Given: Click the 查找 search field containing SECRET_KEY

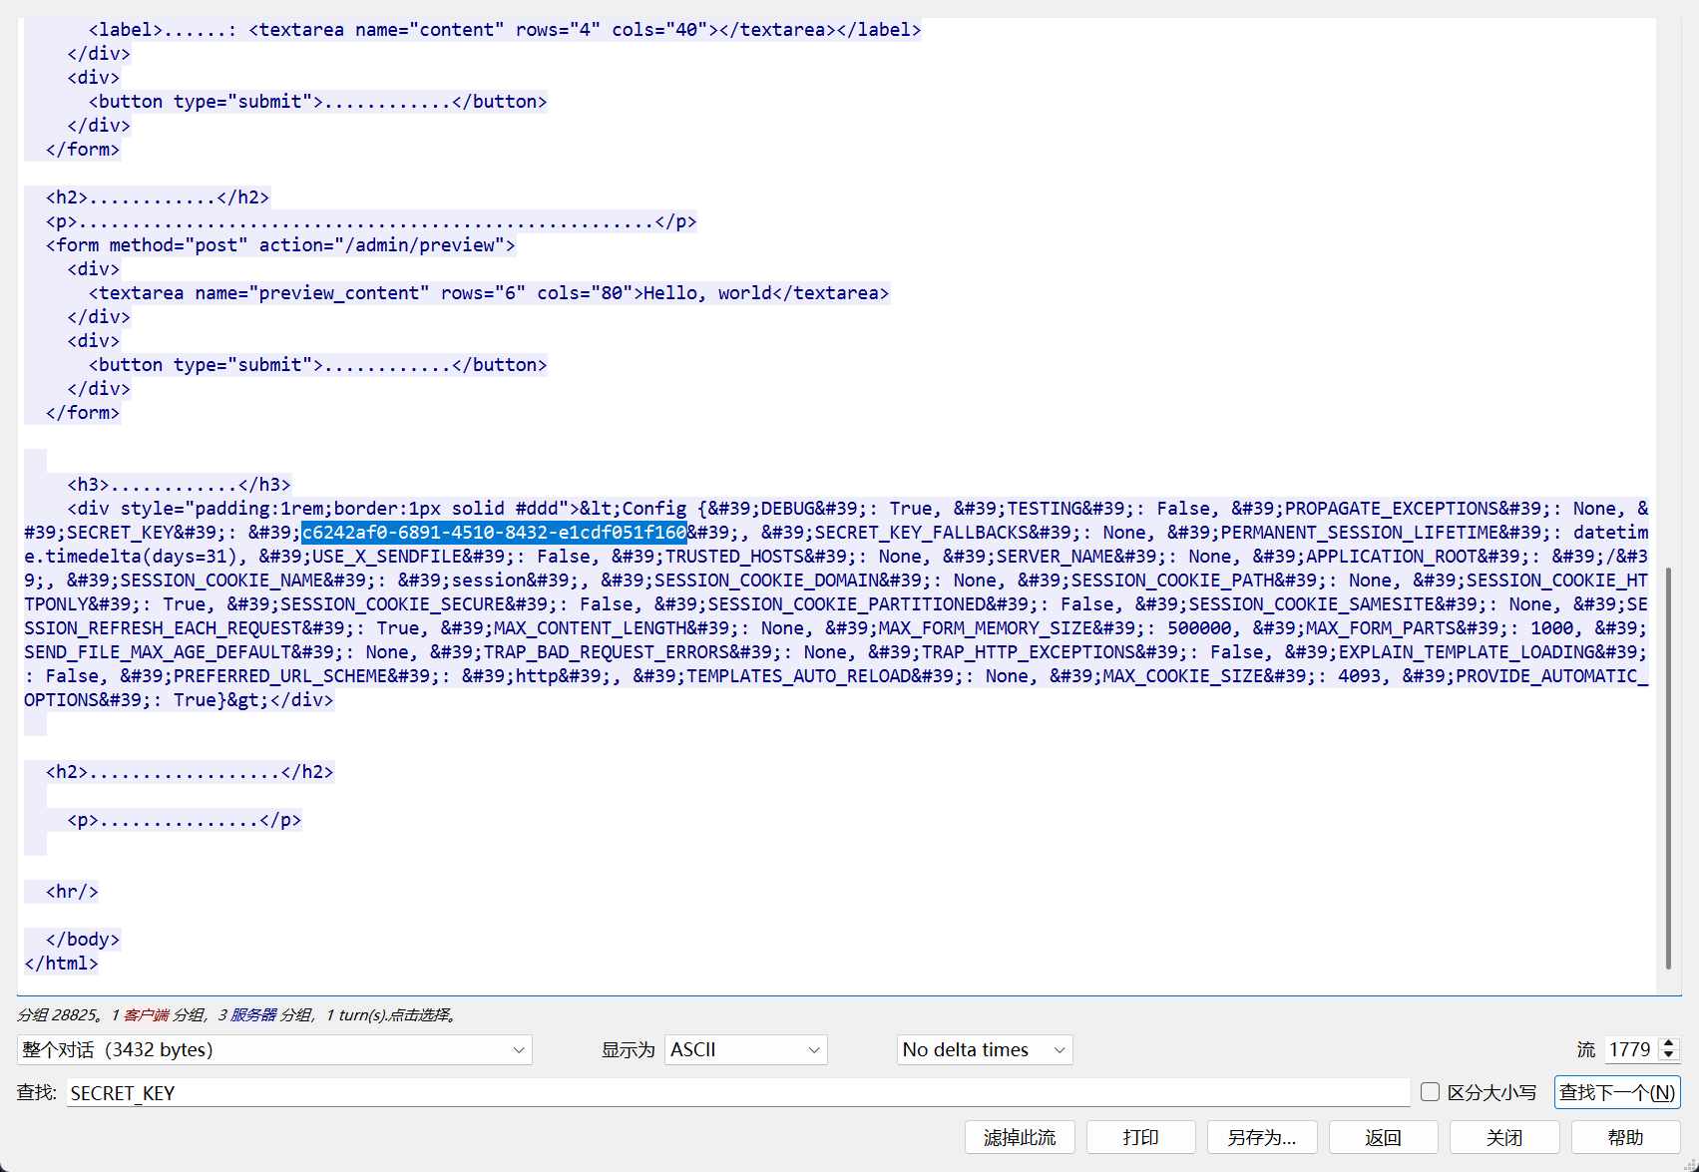Looking at the screenshot, I should click(738, 1093).
